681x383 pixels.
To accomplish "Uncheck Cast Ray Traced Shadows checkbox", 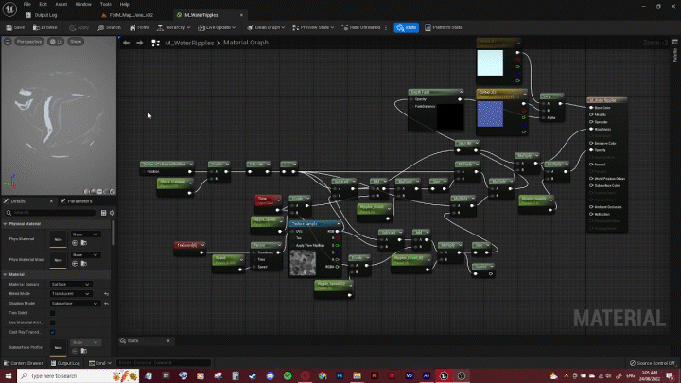I will (53, 332).
